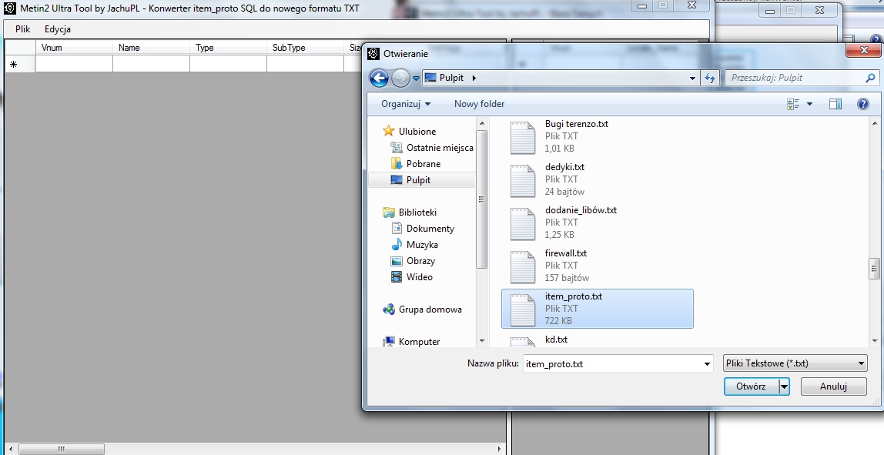Click the SubType column header

coord(306,48)
